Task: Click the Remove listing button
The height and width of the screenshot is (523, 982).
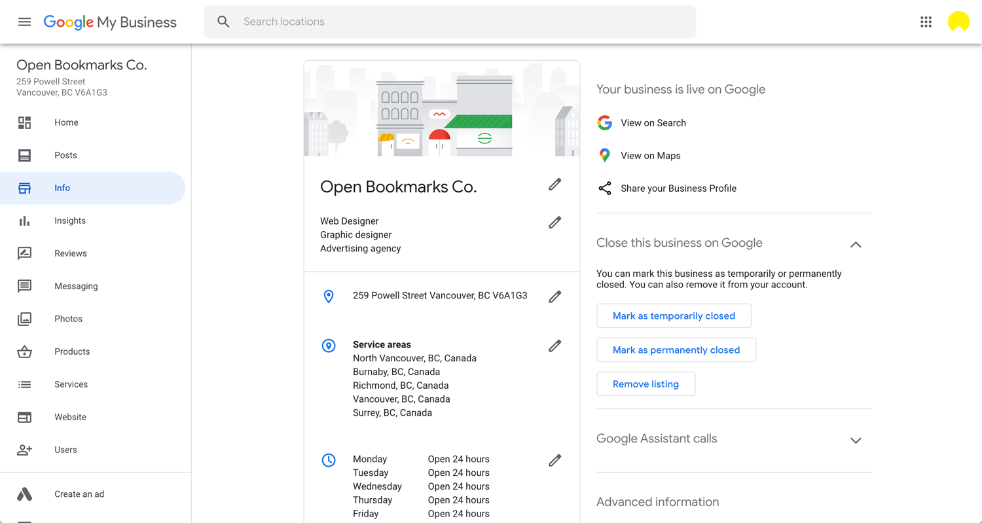Action: [x=646, y=384]
